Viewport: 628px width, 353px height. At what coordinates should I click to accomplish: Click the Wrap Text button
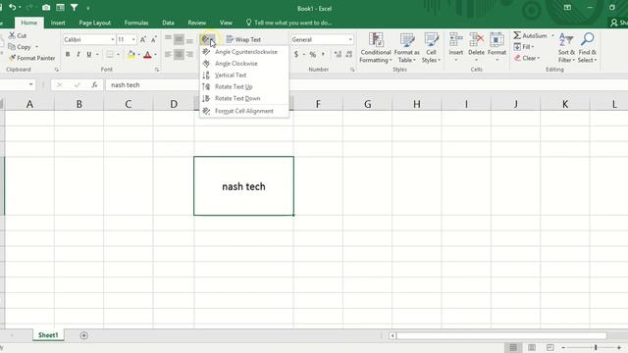pos(243,39)
